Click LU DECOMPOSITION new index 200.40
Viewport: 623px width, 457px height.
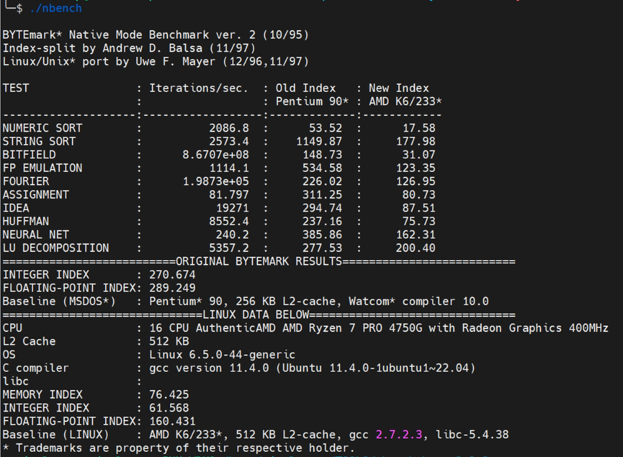[x=416, y=248]
